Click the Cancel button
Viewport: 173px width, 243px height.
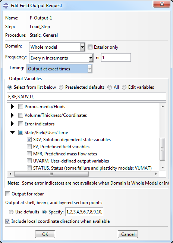pyautogui.click(x=128, y=234)
